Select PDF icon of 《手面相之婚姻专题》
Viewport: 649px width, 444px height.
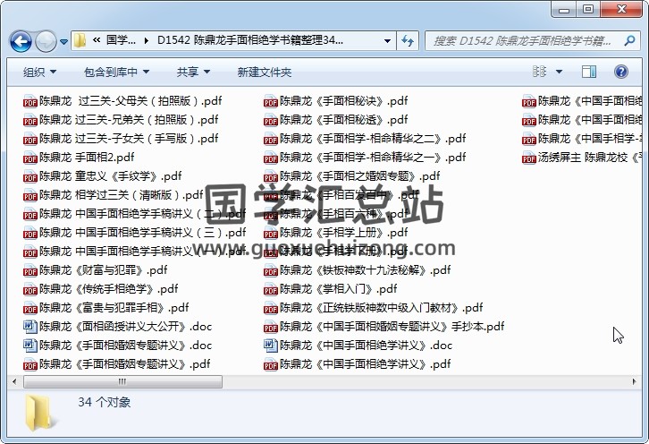click(270, 176)
